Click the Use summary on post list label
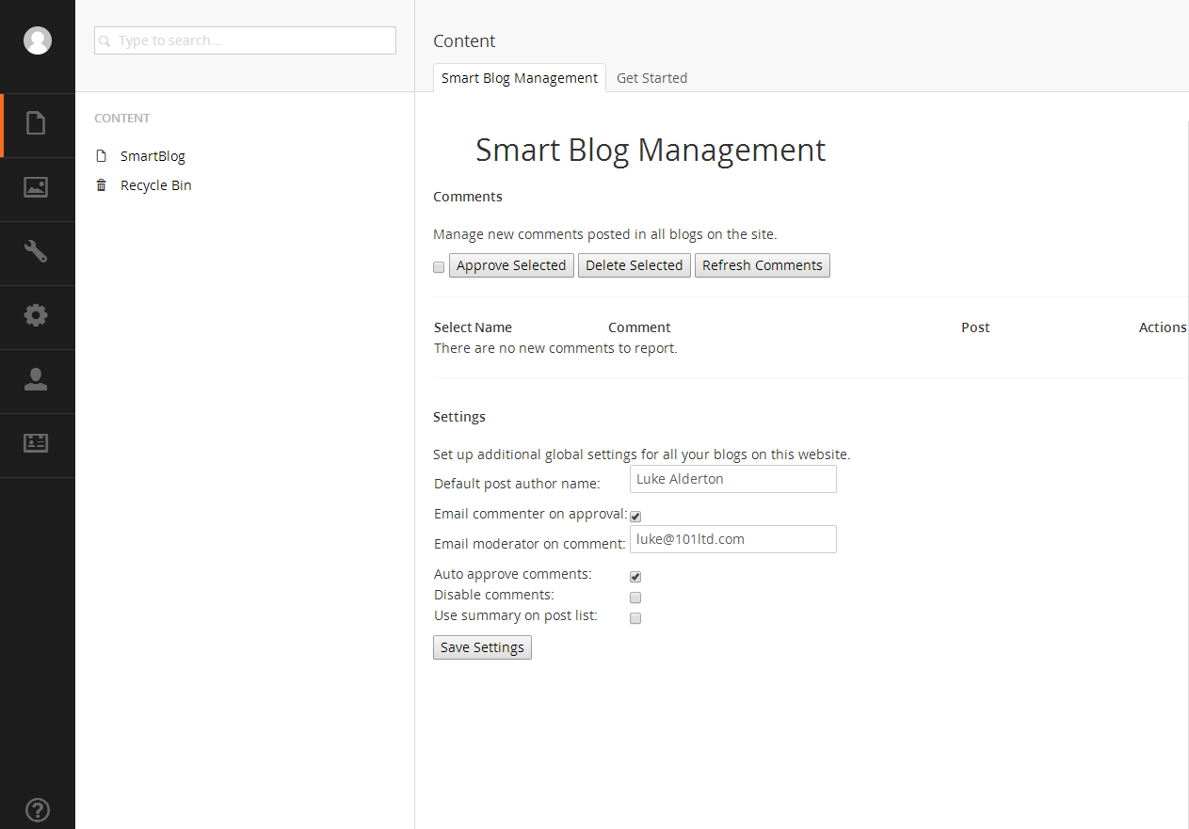Image resolution: width=1189 pixels, height=829 pixels. pos(516,615)
